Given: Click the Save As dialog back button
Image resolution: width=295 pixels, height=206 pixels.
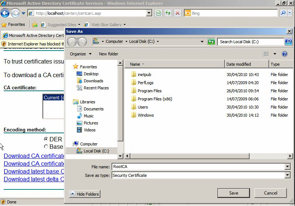Looking at the screenshot, I should click(72, 42).
